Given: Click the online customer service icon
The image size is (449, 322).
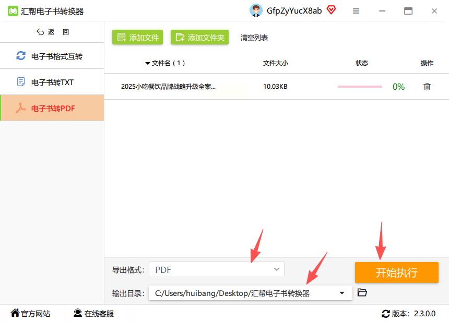Looking at the screenshot, I should click(78, 313).
